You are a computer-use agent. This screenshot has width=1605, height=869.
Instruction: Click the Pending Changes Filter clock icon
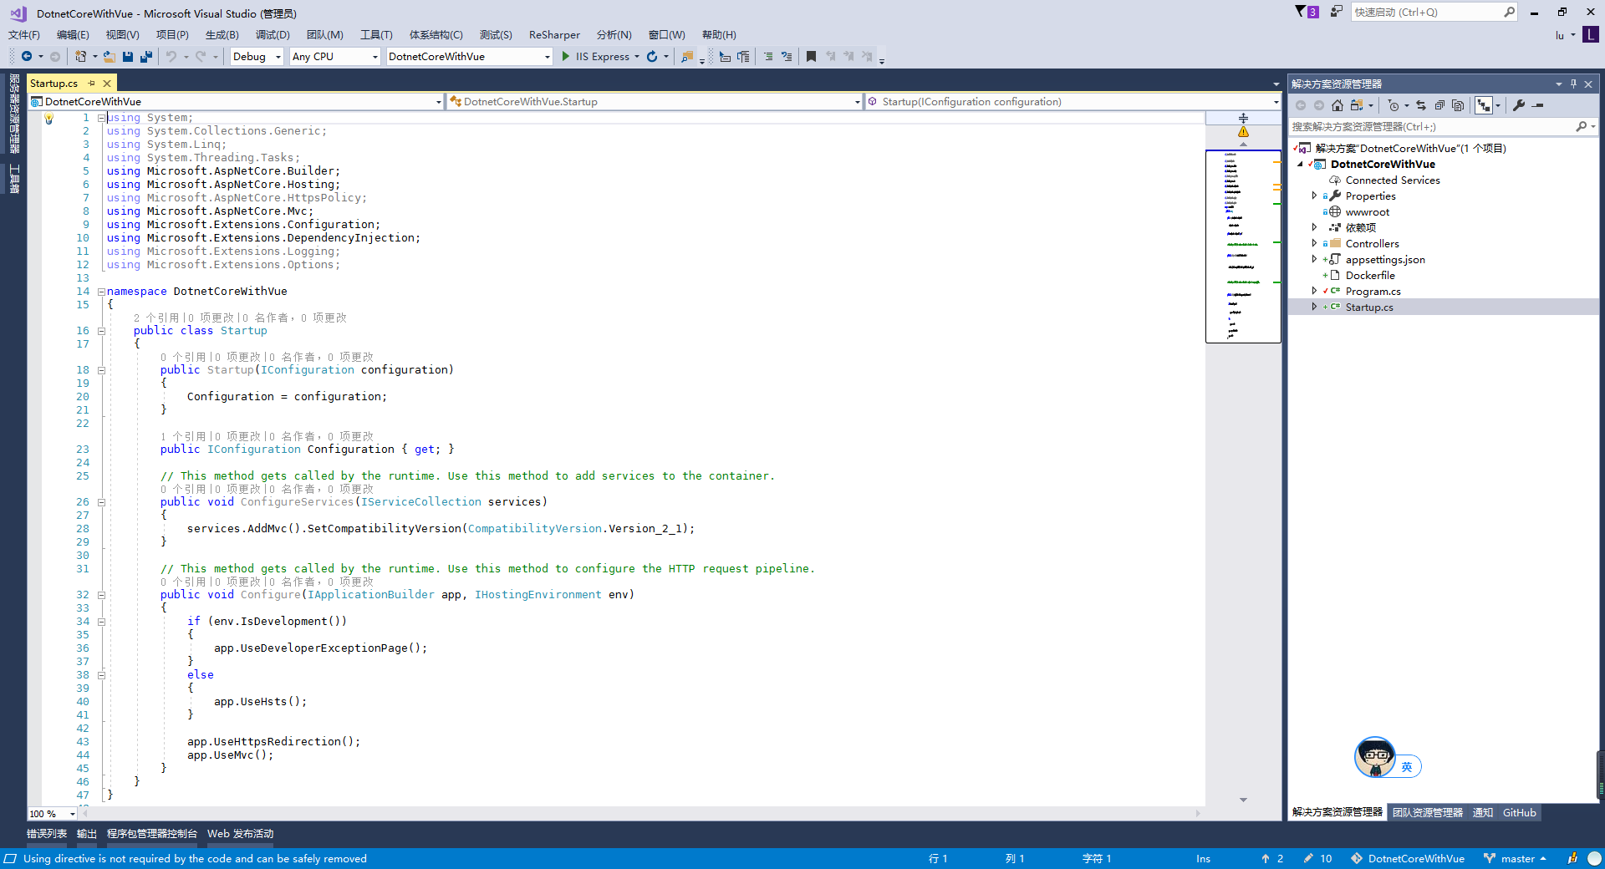[1393, 105]
